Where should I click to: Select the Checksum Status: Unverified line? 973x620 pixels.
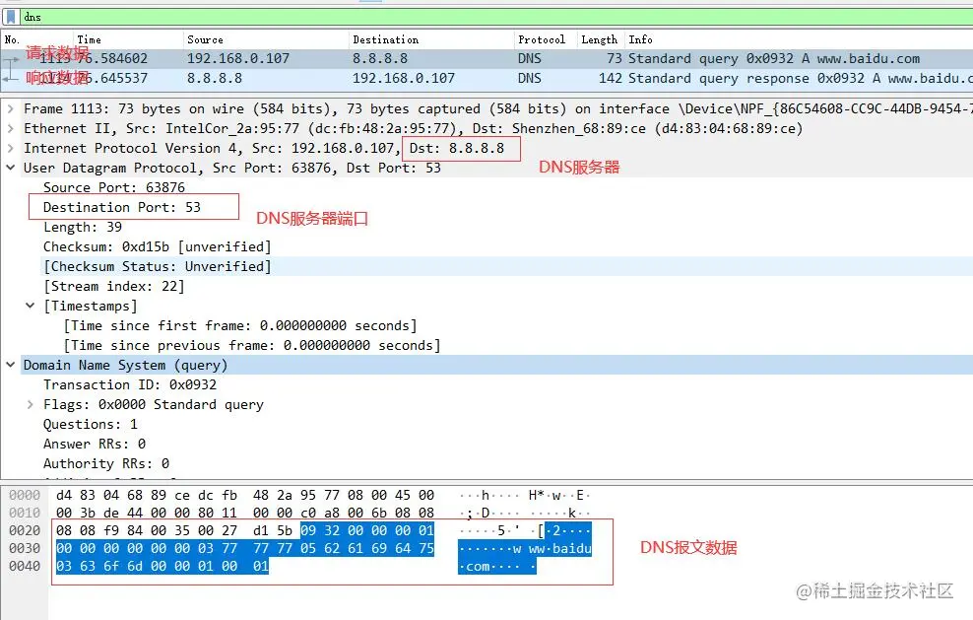tap(157, 266)
